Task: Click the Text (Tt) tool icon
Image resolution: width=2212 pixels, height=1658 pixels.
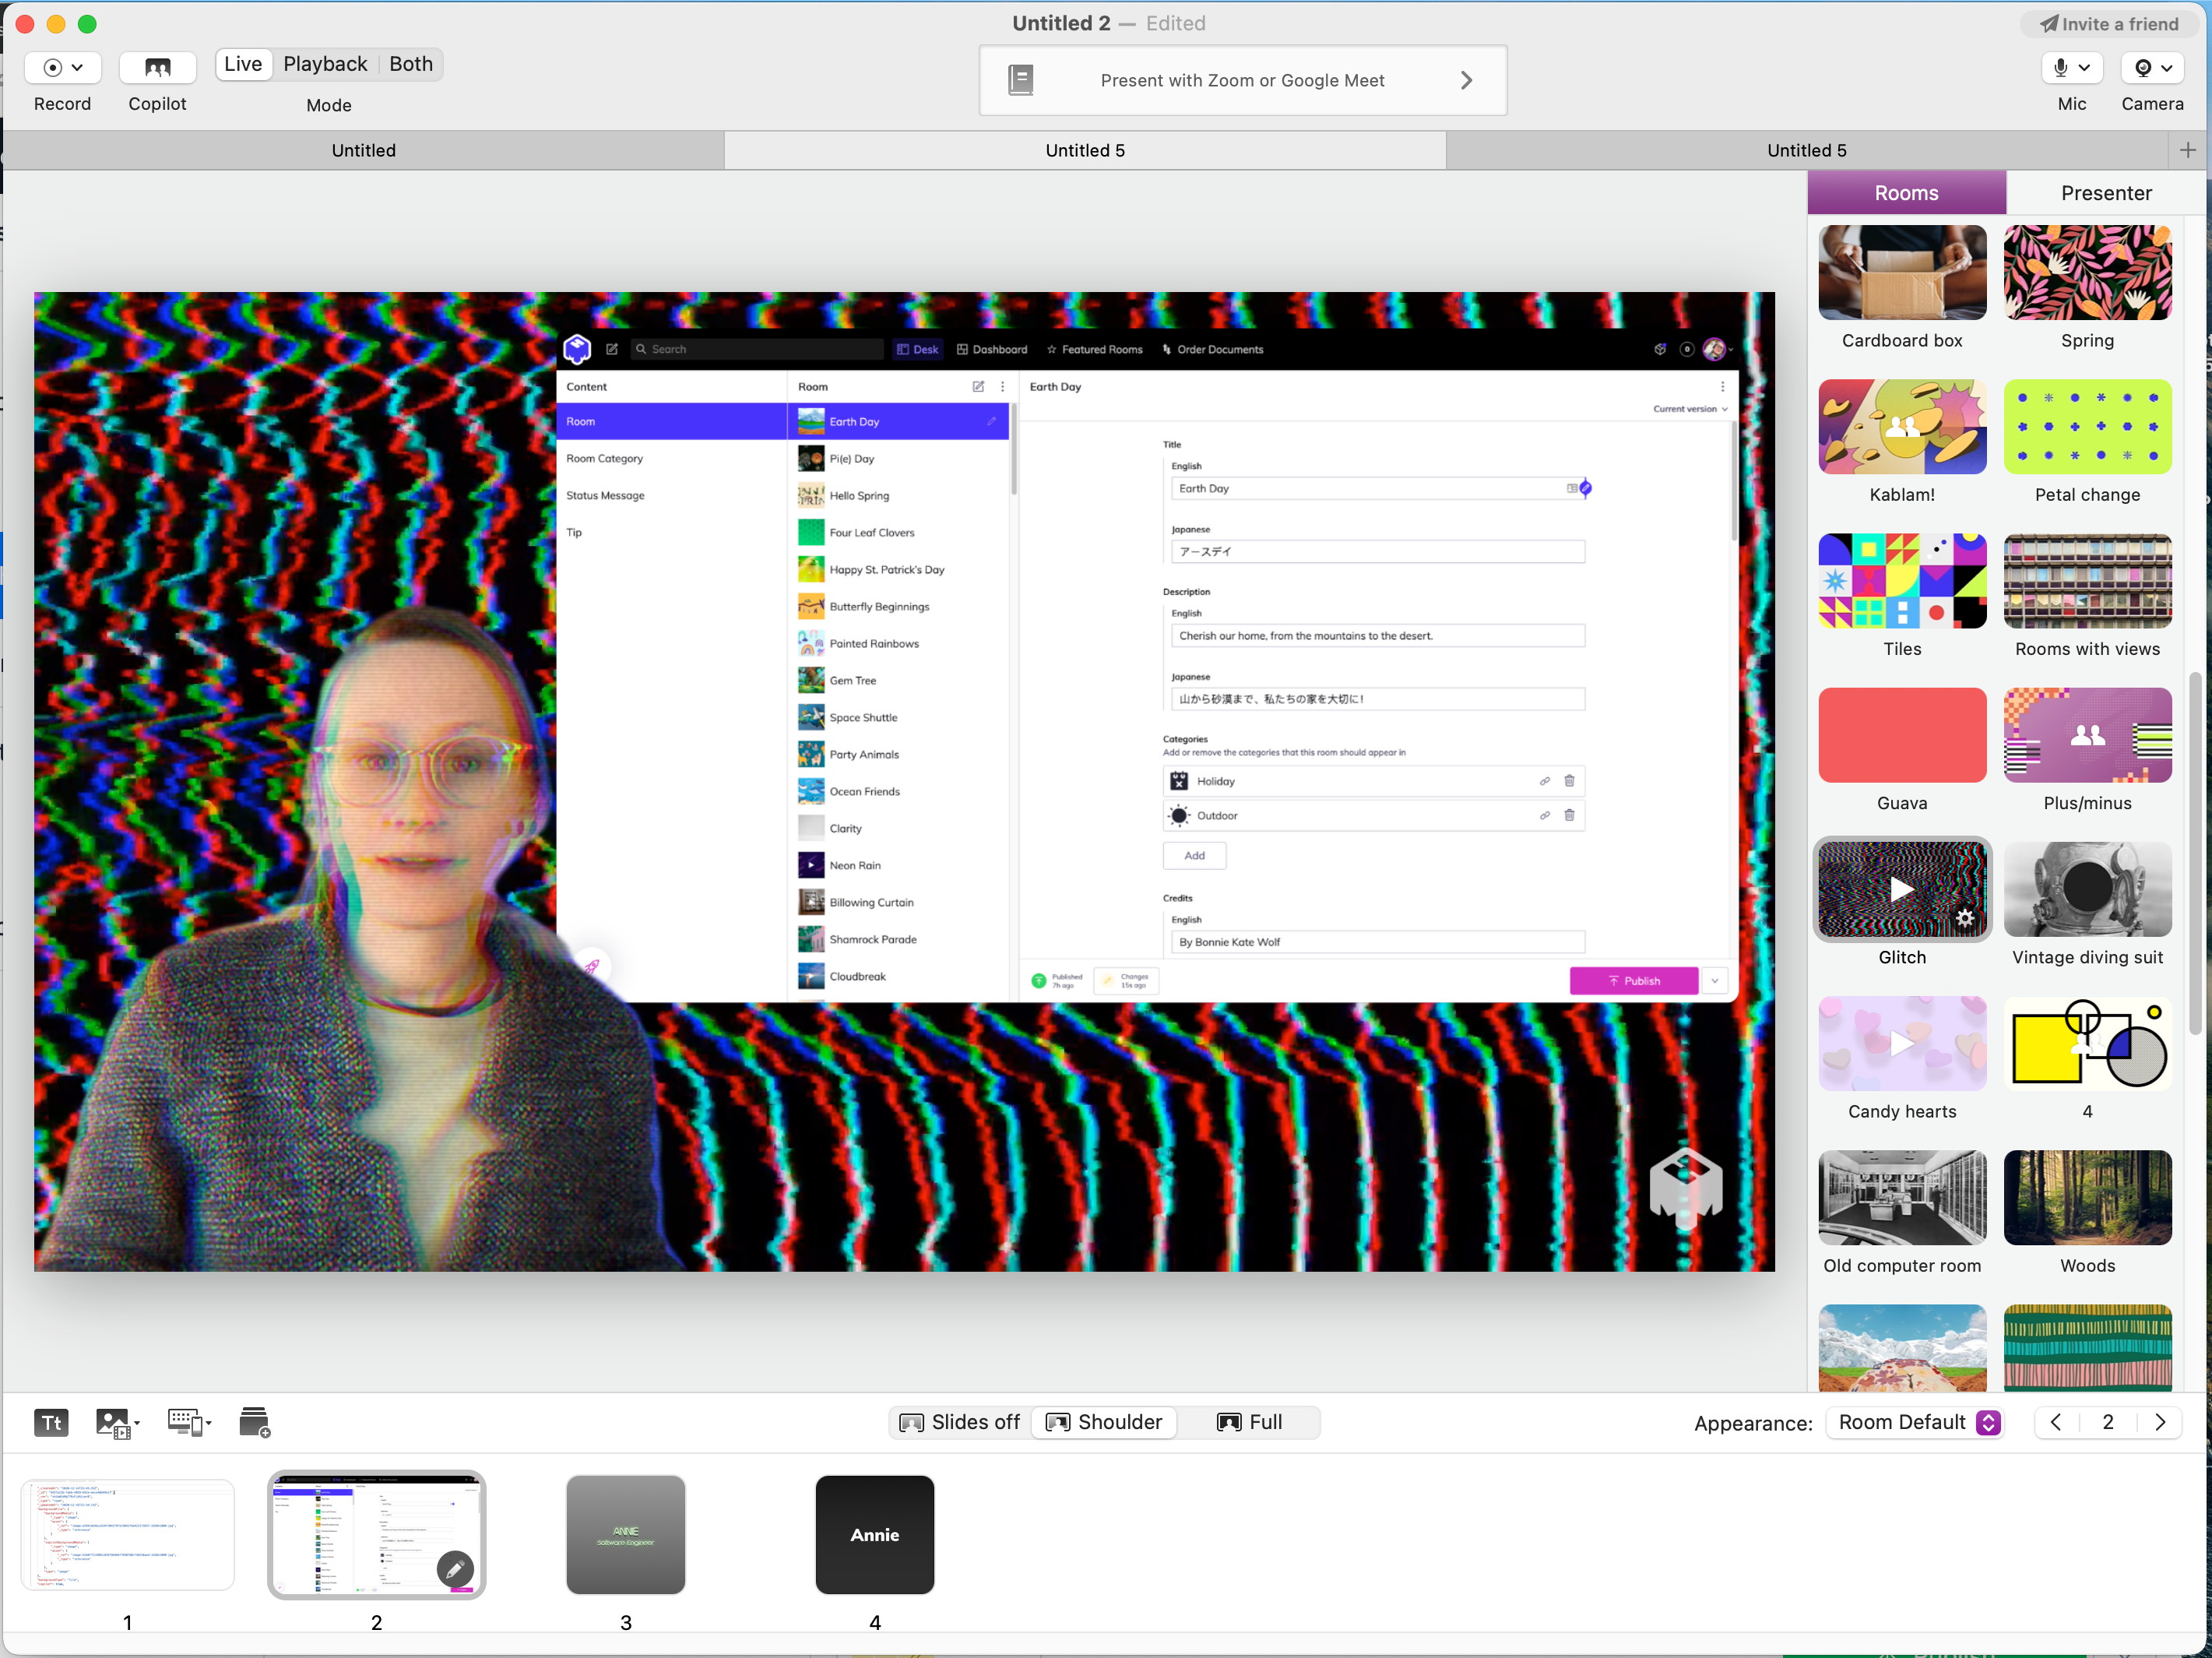Action: (51, 1422)
